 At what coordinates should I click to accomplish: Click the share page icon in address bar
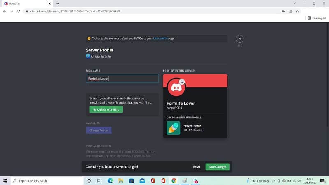pos(290,11)
